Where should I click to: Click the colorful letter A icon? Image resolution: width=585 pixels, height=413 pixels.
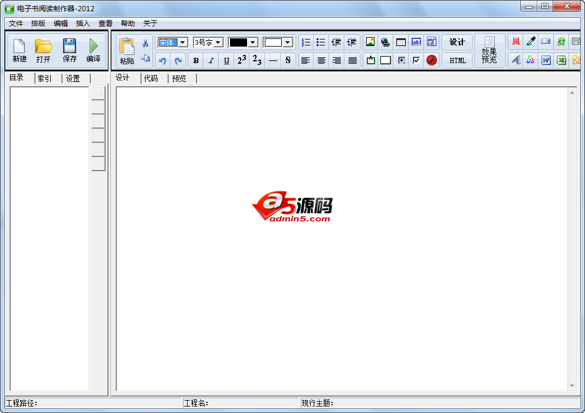[x=530, y=60]
